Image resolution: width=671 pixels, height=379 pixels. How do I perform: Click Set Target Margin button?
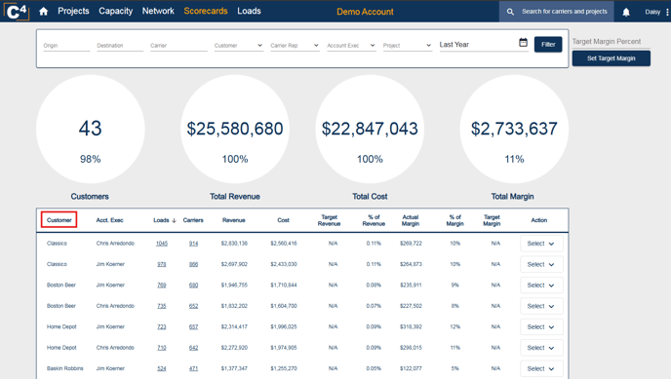tap(612, 58)
